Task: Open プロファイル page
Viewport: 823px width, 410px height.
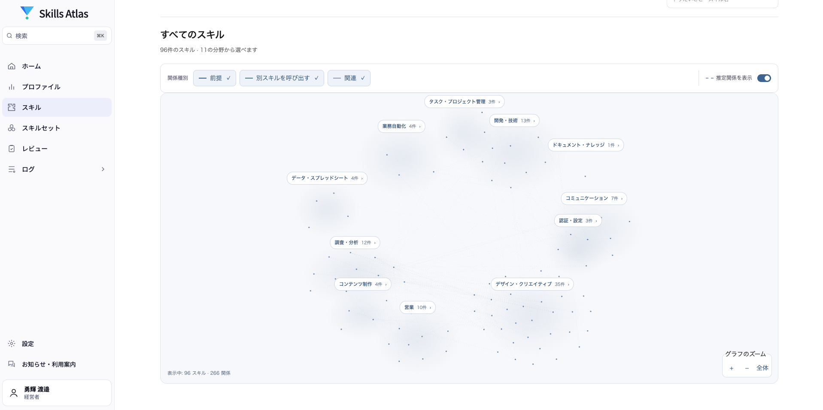Action: pos(57,87)
